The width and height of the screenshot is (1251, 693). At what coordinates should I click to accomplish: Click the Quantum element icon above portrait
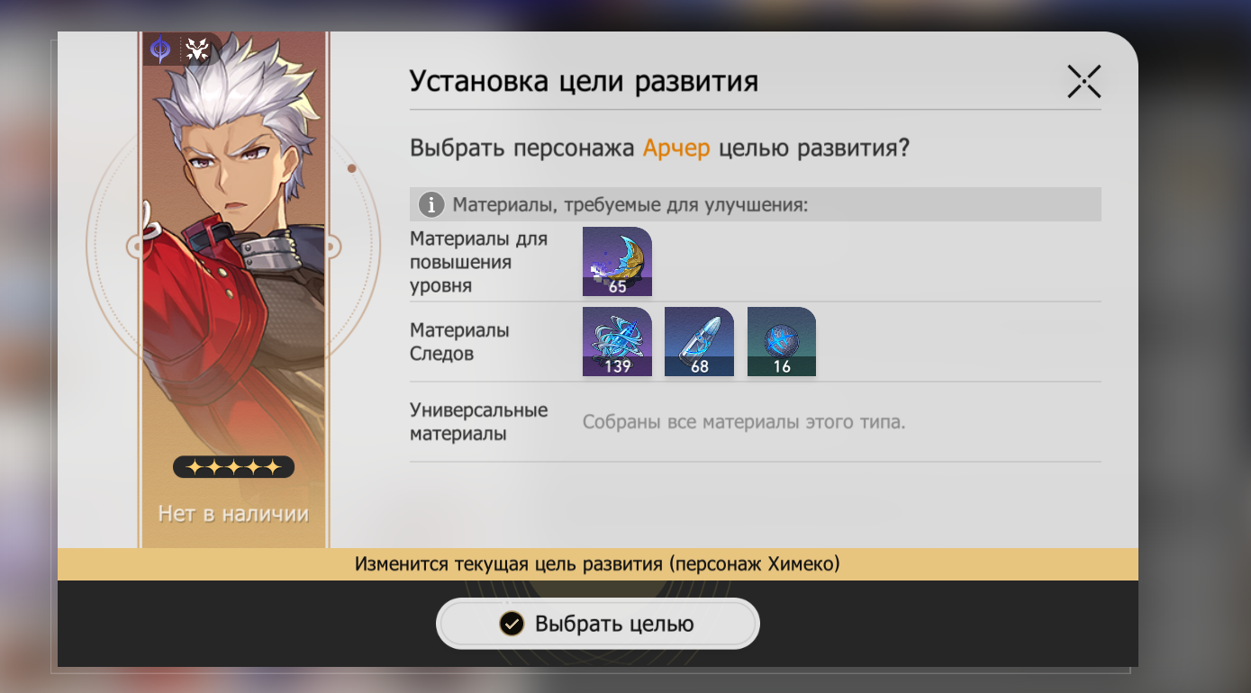point(160,49)
